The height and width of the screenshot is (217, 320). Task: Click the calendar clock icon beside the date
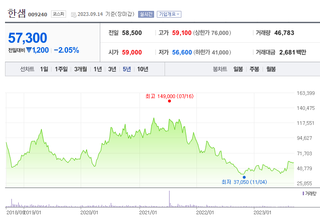point(74,15)
